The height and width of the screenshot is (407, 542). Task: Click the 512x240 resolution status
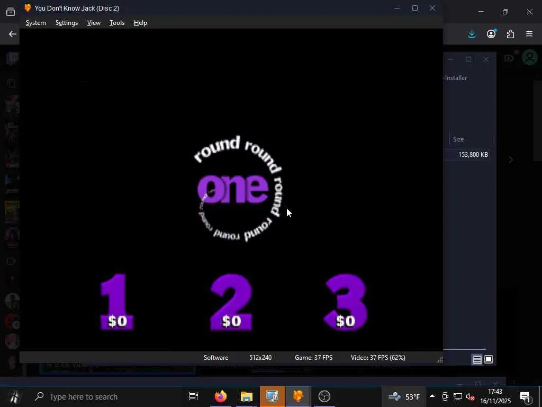(x=260, y=358)
